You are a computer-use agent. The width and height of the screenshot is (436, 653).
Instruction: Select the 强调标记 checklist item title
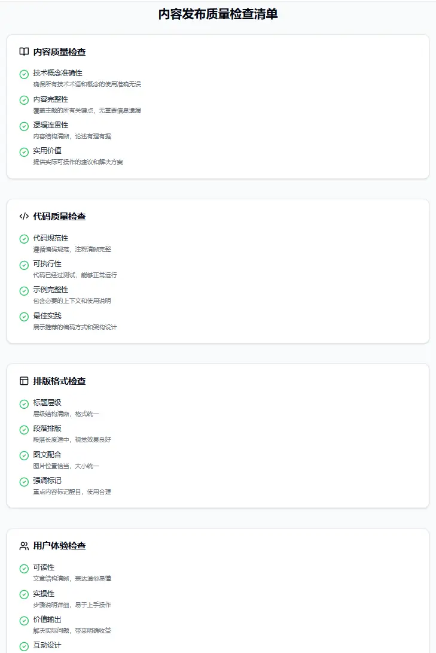coord(47,480)
